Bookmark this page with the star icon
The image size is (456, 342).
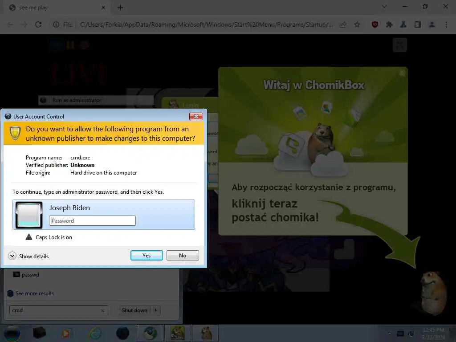click(357, 24)
